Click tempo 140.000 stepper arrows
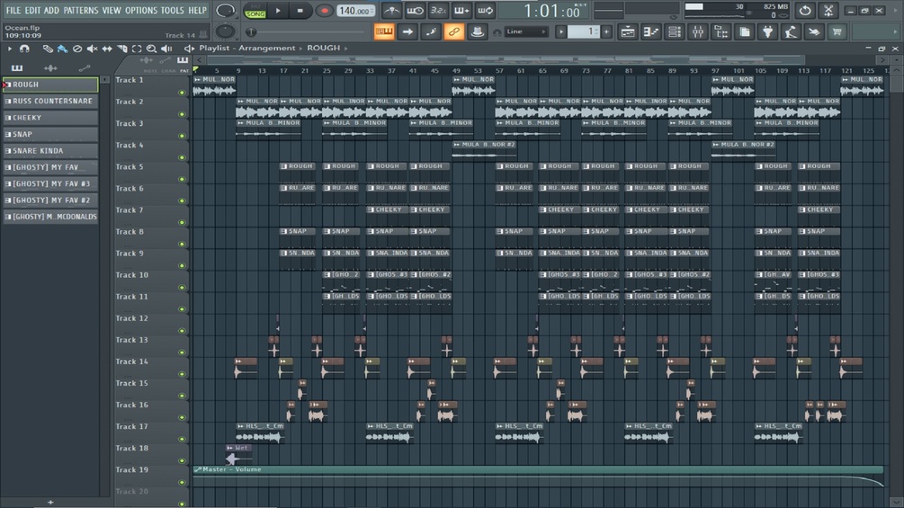The image size is (904, 508). click(371, 11)
